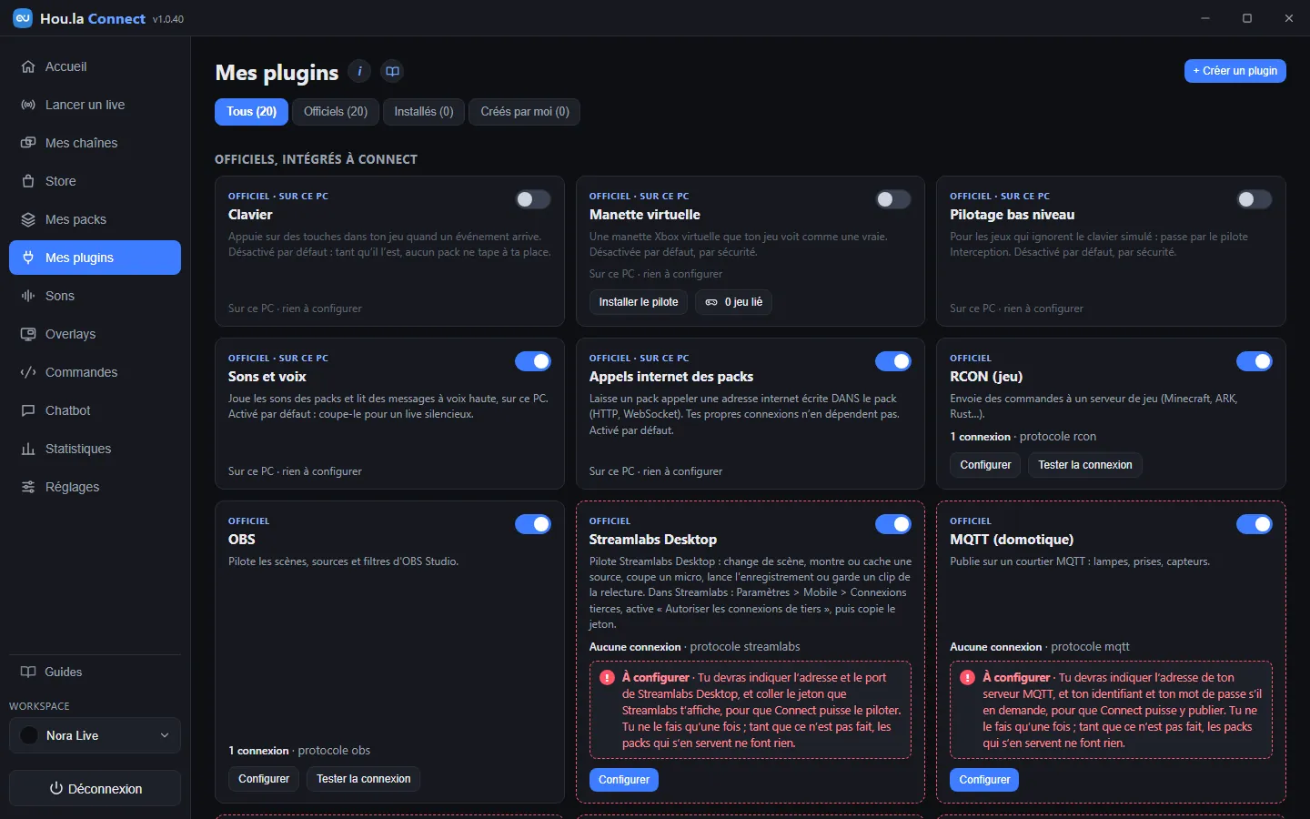Click Installer le pilote button
Screen dimensions: 1310x819
tap(639, 302)
